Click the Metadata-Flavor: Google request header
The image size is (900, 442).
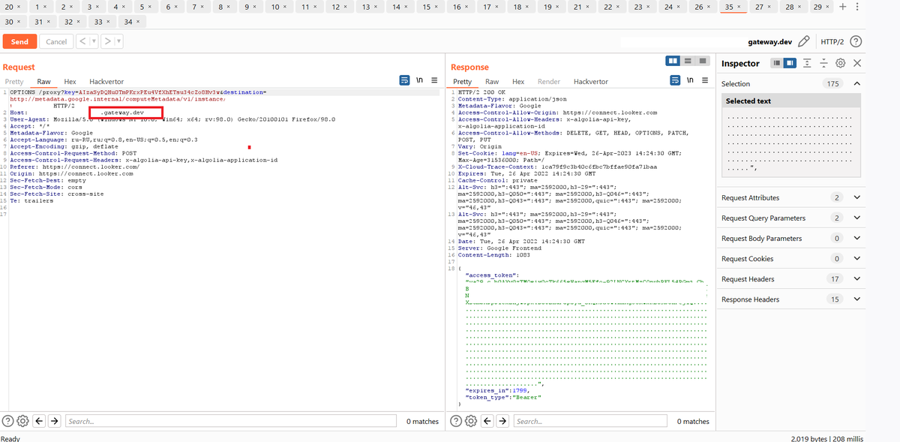point(52,133)
